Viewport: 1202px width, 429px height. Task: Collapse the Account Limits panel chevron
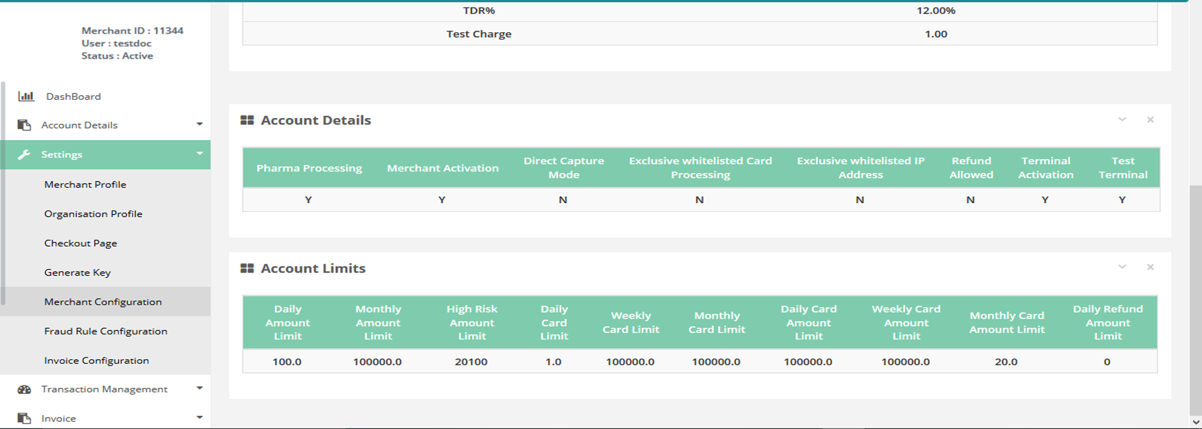tap(1122, 267)
